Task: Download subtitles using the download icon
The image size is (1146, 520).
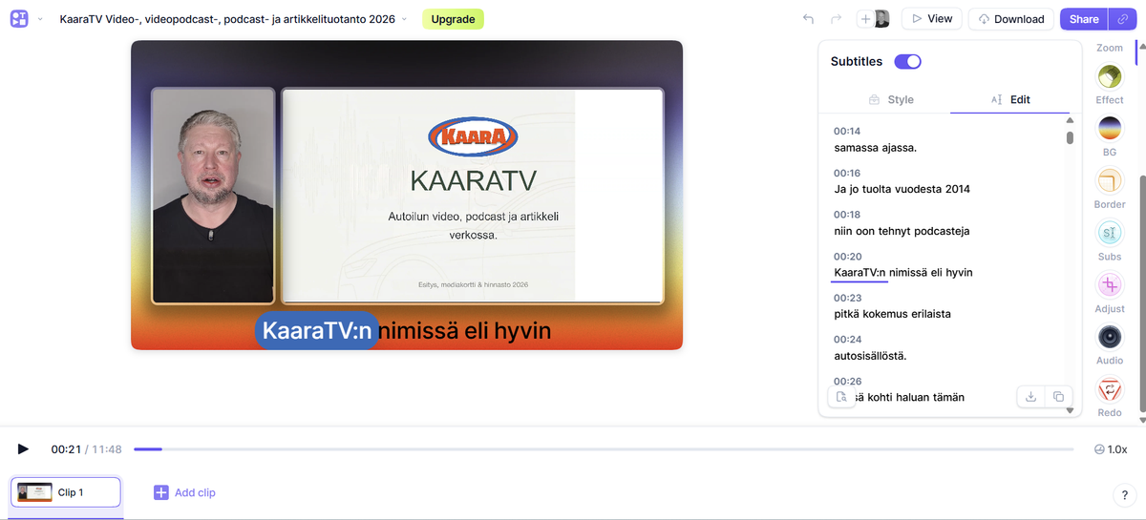Action: (x=1030, y=397)
